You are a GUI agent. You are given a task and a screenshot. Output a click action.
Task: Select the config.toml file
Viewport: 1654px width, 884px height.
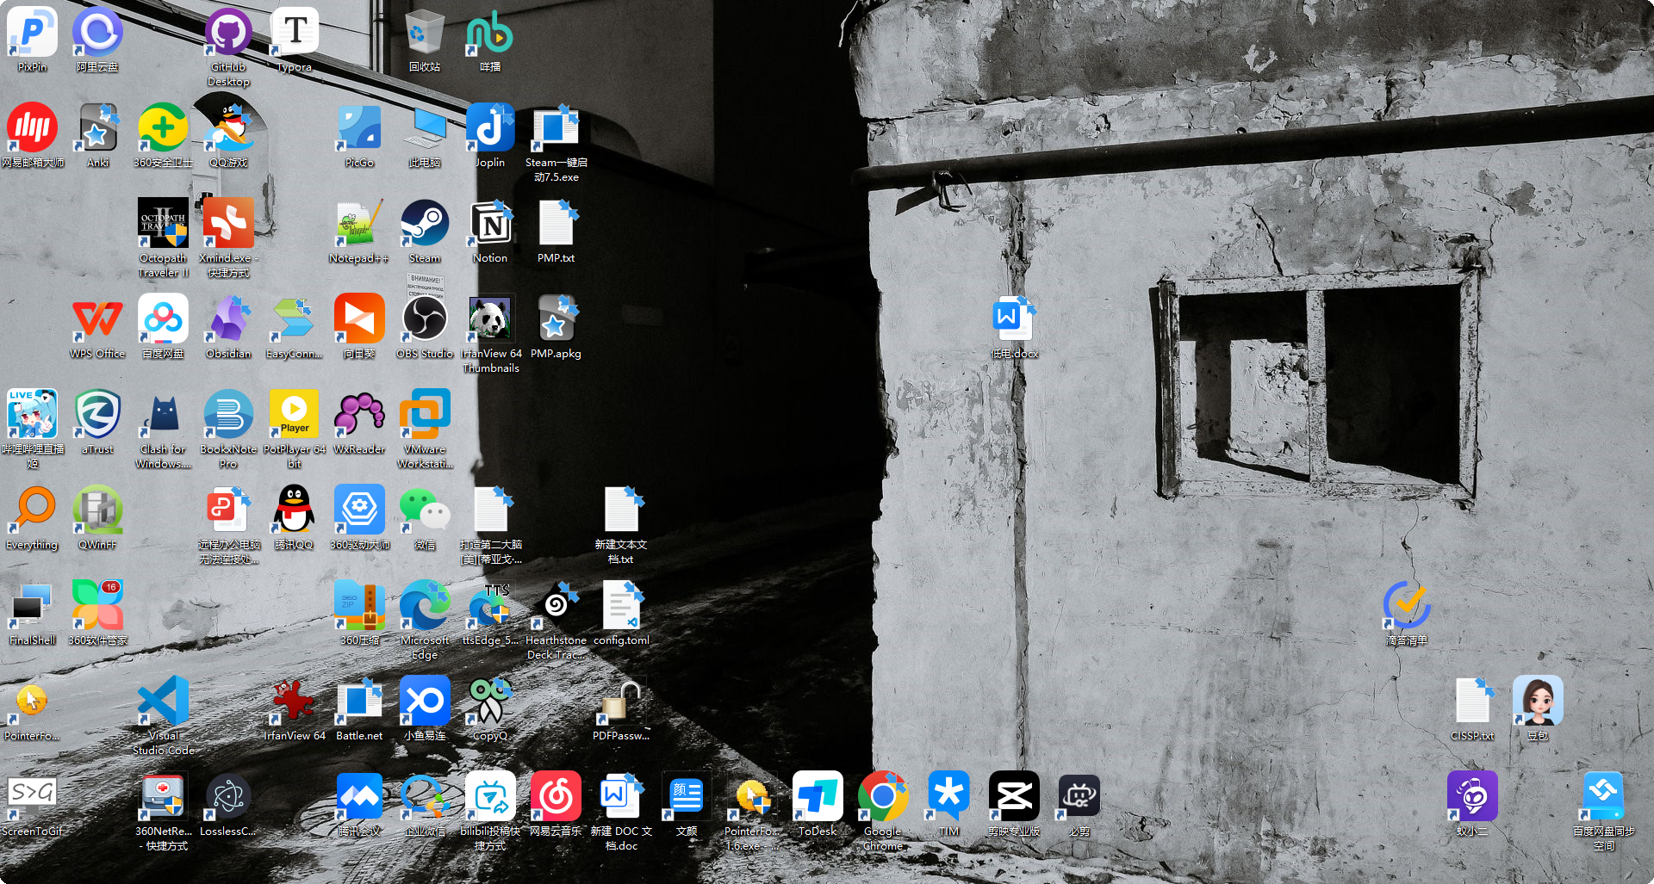pyautogui.click(x=621, y=607)
